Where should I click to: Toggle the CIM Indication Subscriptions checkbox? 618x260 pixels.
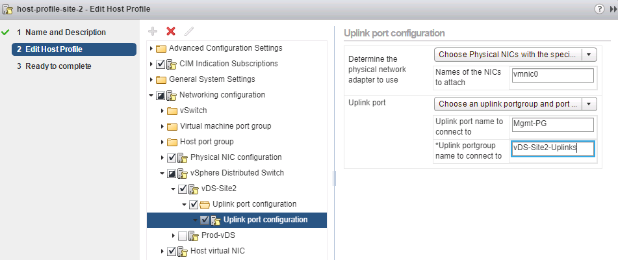point(161,64)
